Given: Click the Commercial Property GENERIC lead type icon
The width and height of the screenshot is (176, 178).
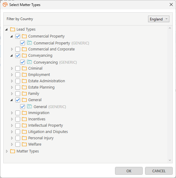Looking at the screenshot, I should click(29, 43).
